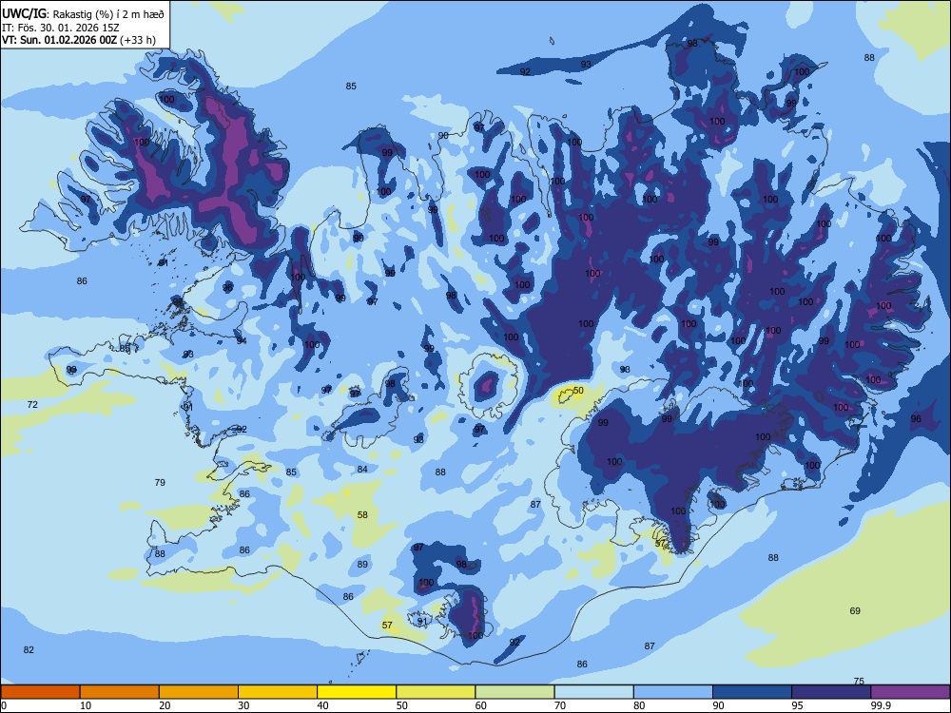Click the humidity value '69' on the map
The width and height of the screenshot is (951, 713).
tap(855, 611)
